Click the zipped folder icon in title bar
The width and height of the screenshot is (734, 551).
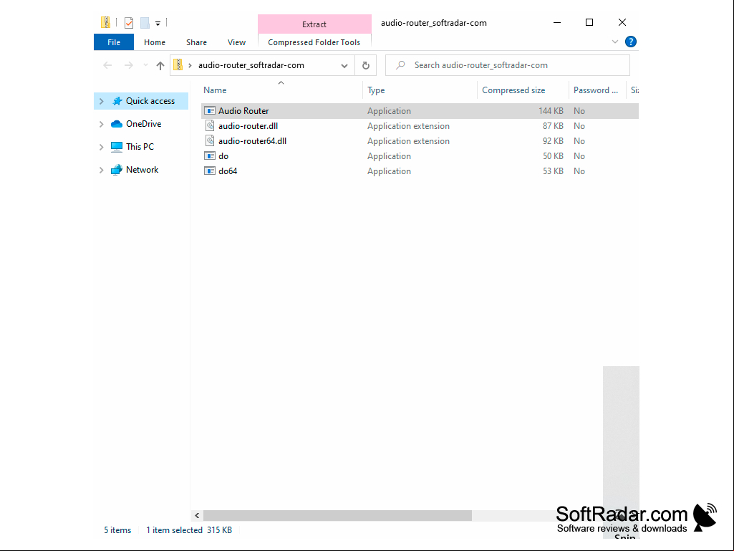[106, 22]
